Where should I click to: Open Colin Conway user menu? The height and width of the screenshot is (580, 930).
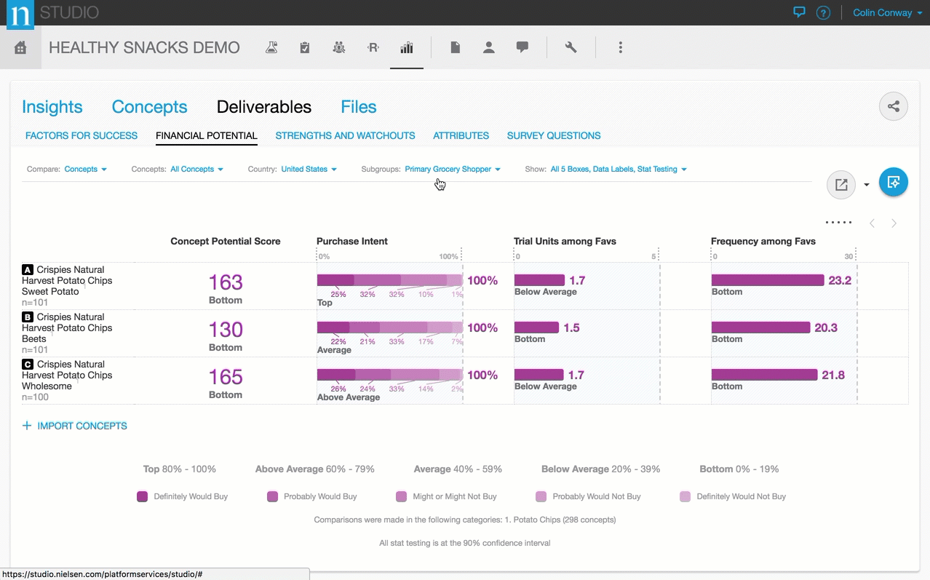click(887, 12)
